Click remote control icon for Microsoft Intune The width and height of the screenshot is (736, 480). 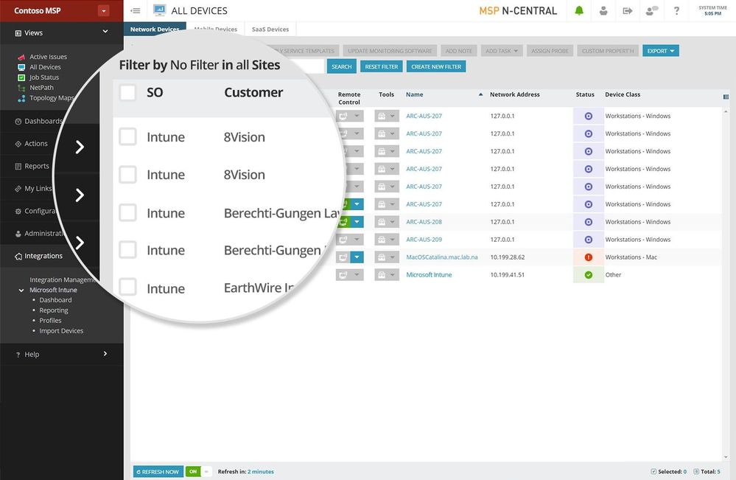point(343,275)
